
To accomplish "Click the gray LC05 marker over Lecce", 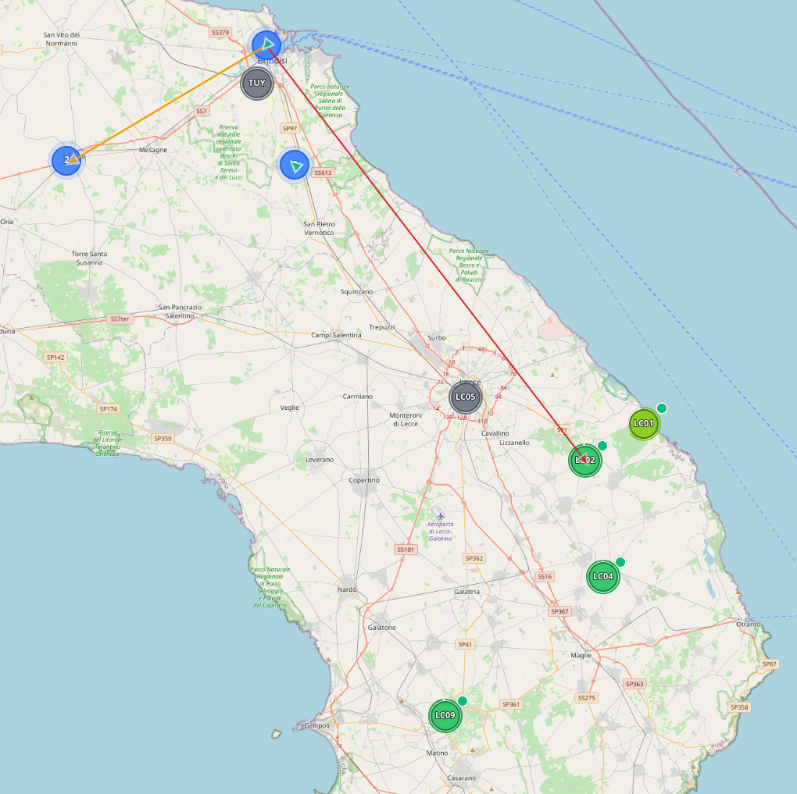I will [465, 397].
